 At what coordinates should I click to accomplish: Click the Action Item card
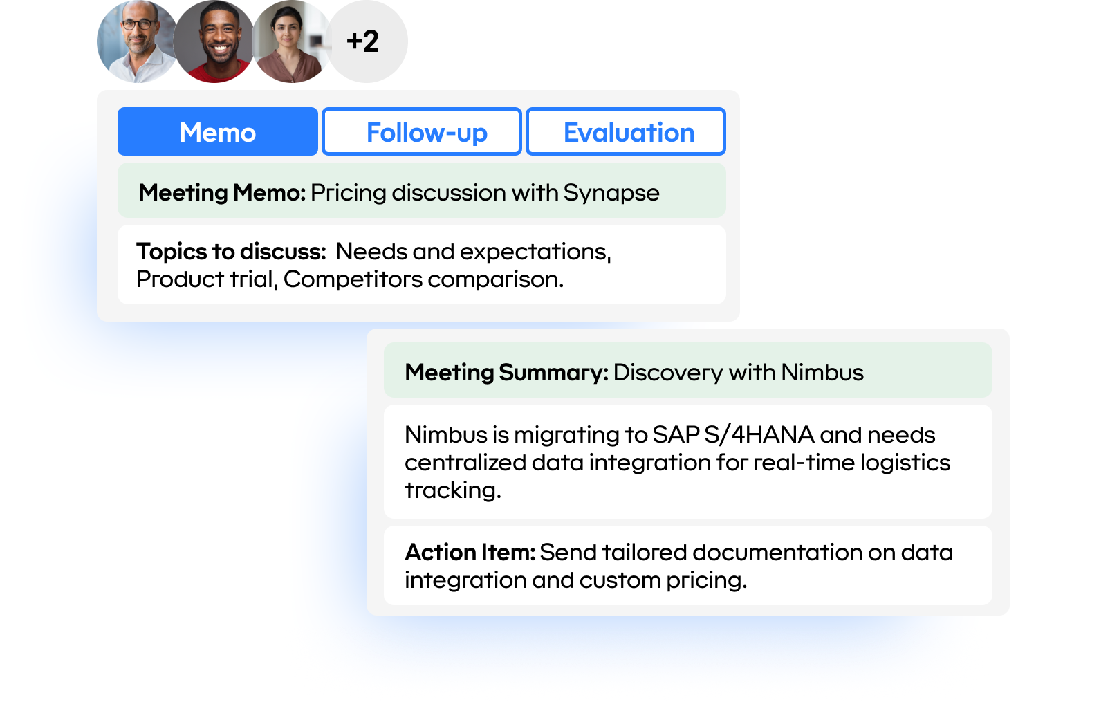687,565
